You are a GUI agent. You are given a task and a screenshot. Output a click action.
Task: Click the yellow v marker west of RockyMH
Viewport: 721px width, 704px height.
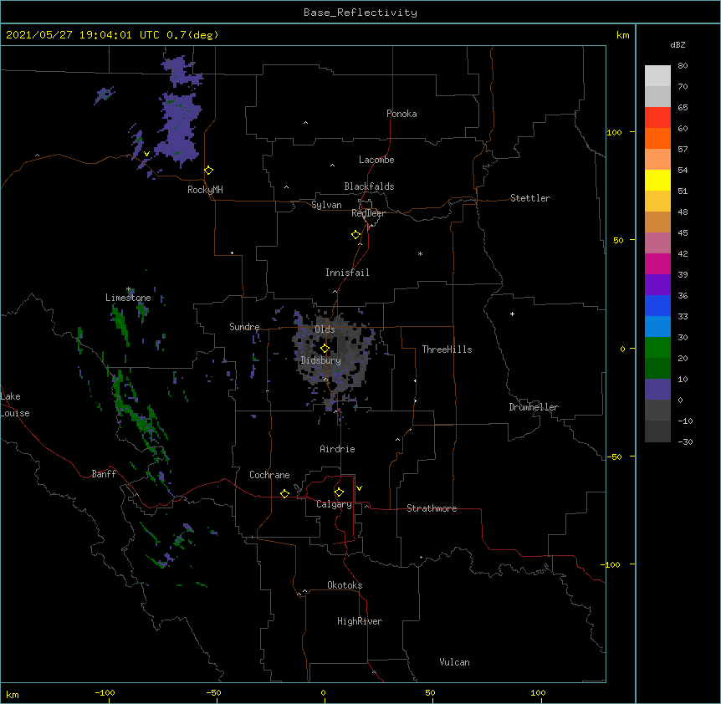tap(146, 154)
